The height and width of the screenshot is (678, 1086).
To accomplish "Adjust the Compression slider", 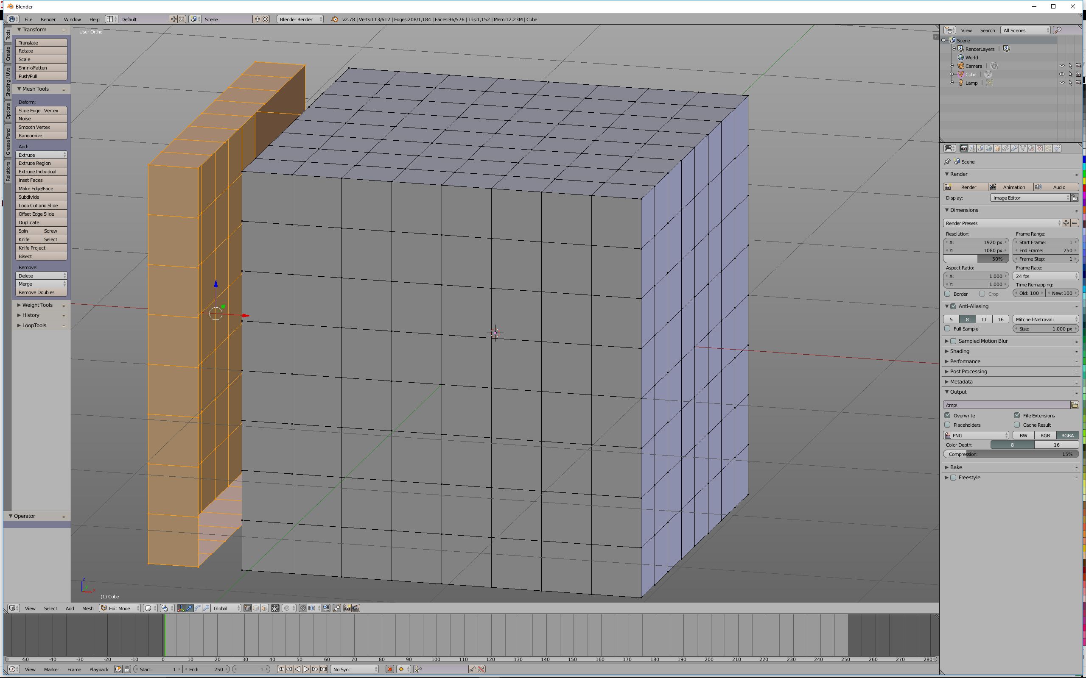I will pyautogui.click(x=1010, y=454).
